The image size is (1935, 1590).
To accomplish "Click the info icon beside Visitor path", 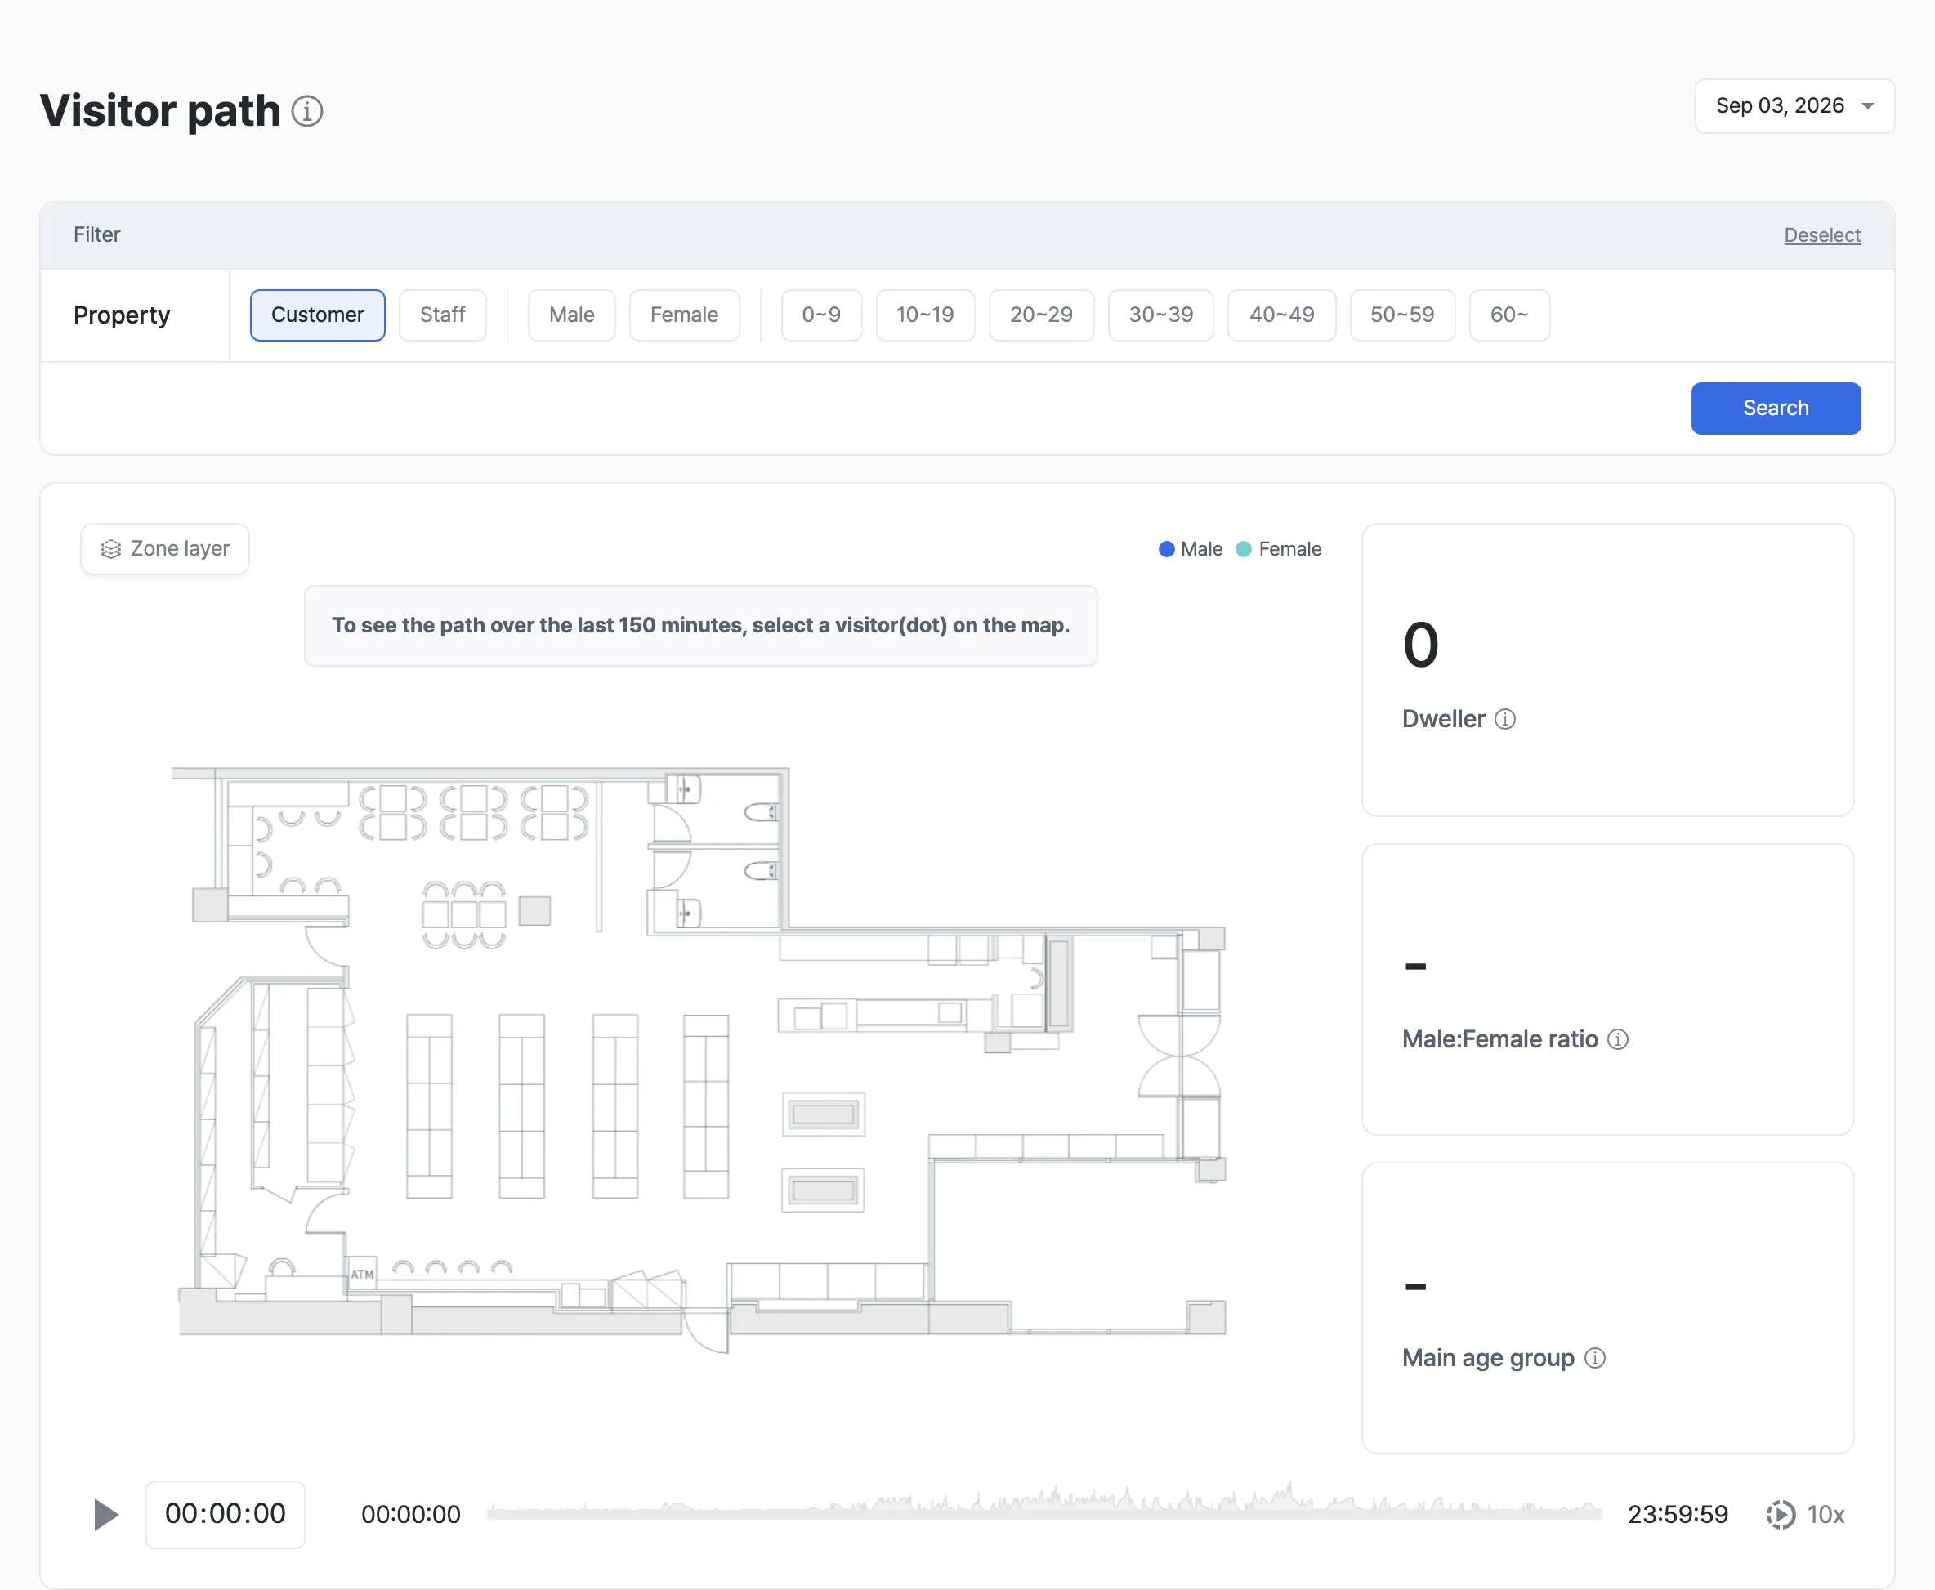I will point(306,111).
